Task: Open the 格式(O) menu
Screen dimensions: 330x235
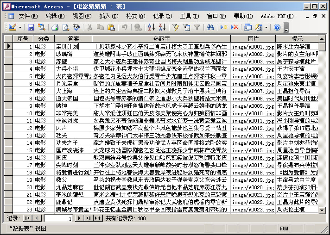Action: click(136, 16)
